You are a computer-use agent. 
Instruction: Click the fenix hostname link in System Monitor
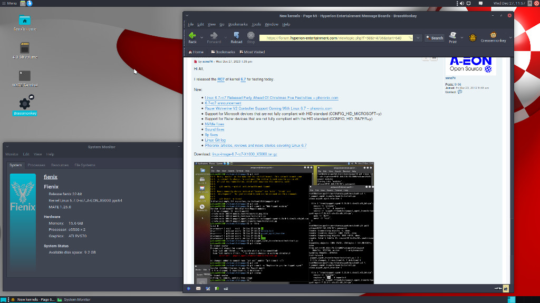[x=51, y=177]
